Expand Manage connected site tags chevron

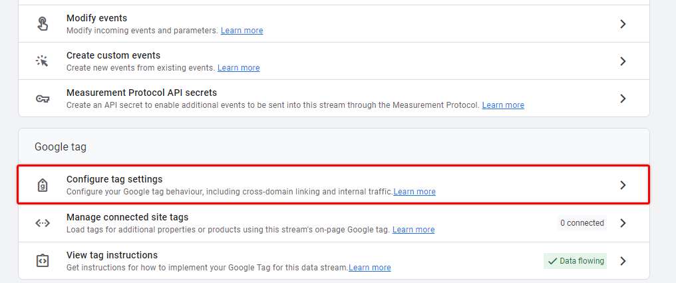(623, 223)
